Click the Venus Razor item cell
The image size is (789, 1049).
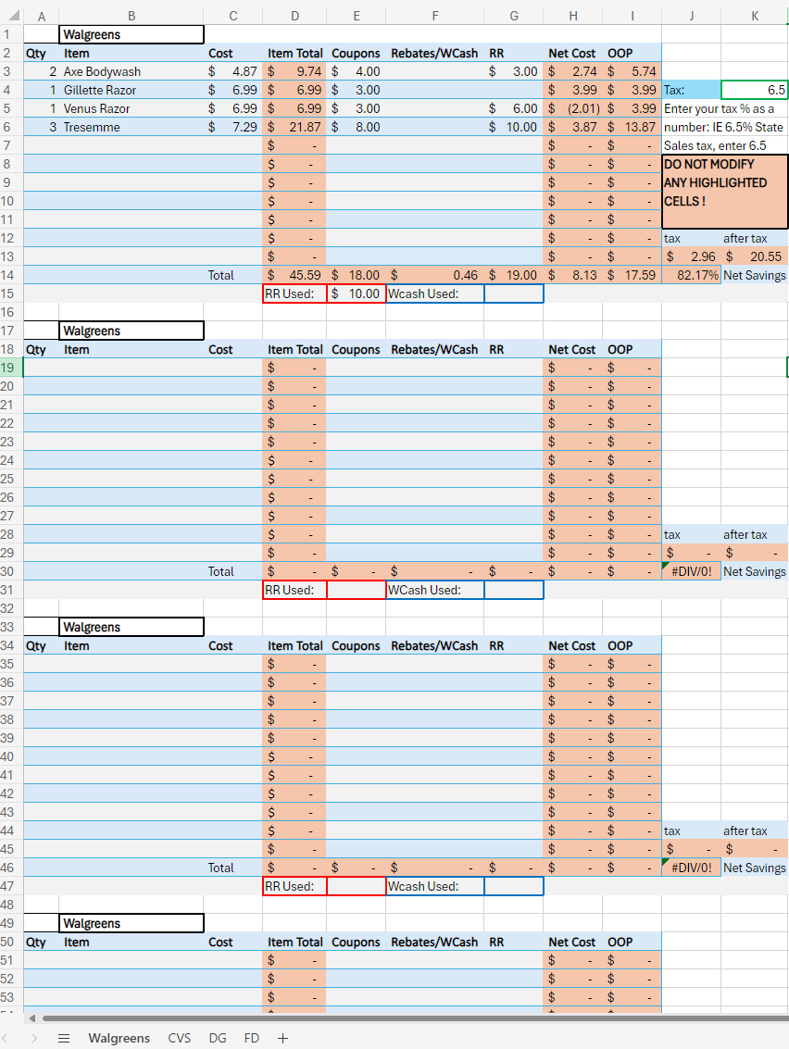[x=131, y=108]
